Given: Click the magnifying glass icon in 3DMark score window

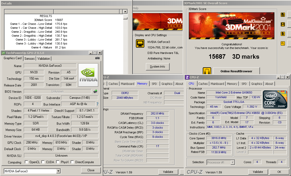Looking at the screenshot, I should tap(283, 43).
